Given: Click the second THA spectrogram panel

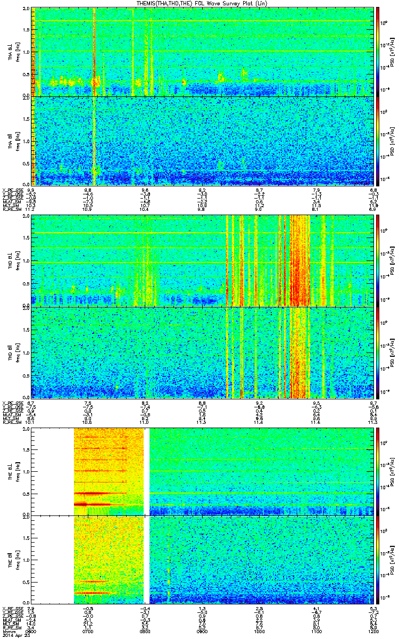Looking at the screenshot, I should (201, 141).
